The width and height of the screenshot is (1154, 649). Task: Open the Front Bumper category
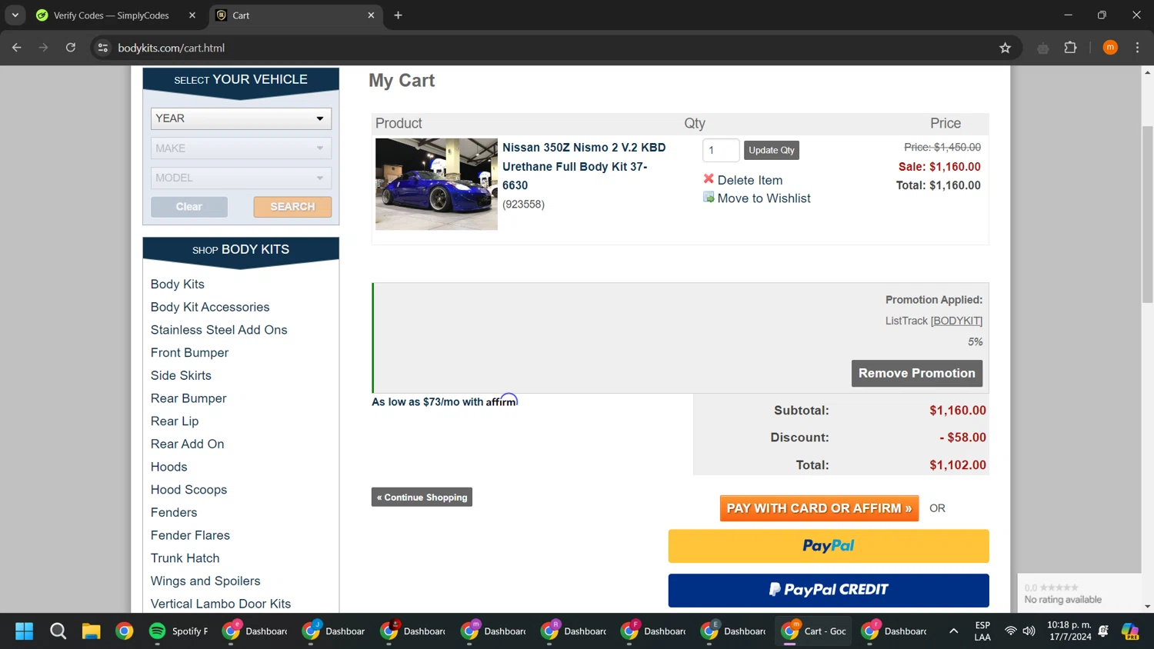pyautogui.click(x=190, y=353)
